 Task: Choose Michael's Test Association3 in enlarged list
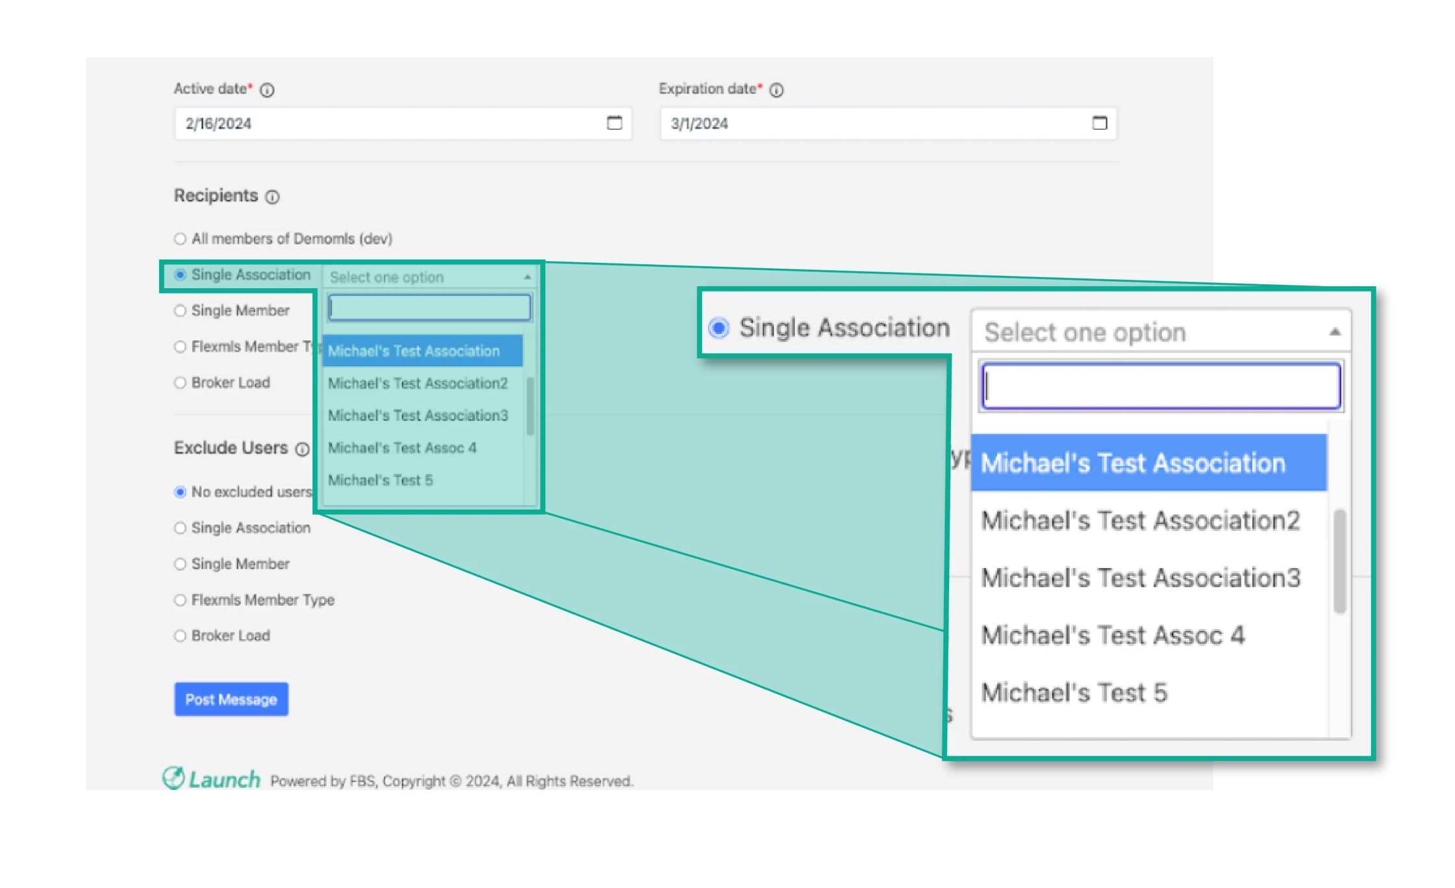(1148, 578)
